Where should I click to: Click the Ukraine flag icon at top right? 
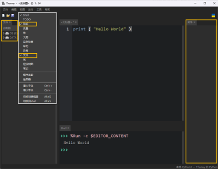[213, 16]
